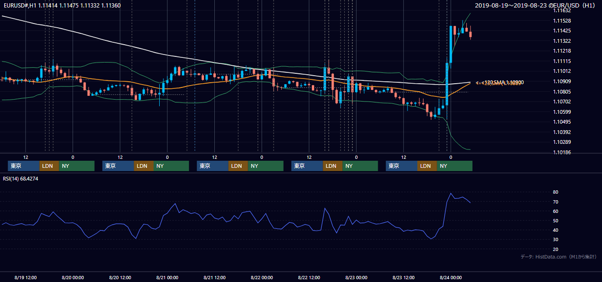Image resolution: width=602 pixels, height=282 pixels.
Task: Click the 1.10909 price level label
Action: (561, 81)
